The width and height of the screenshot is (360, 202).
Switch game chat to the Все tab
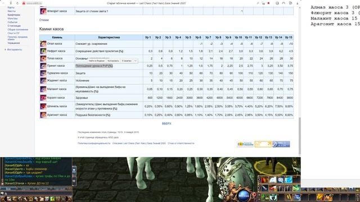[x=8, y=189]
